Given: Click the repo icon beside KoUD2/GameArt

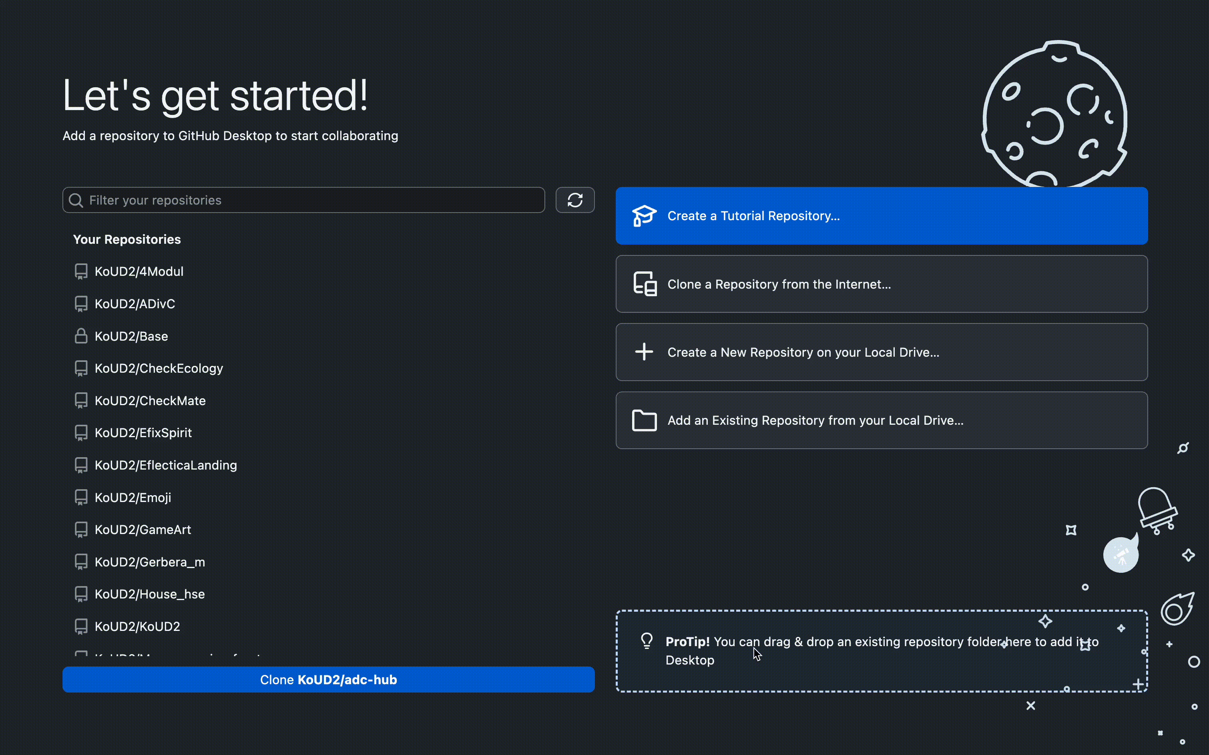Looking at the screenshot, I should [x=81, y=530].
